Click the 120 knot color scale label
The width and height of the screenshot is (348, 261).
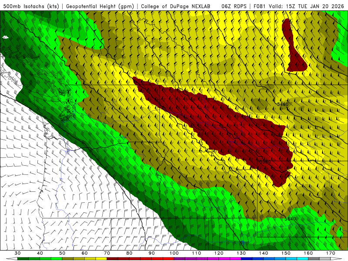click(x=219, y=253)
